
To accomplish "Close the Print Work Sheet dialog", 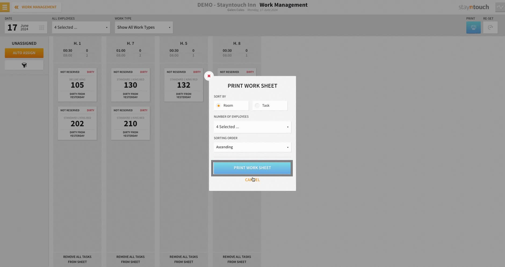I will click(x=209, y=76).
